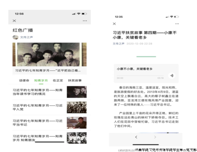Open article 习近平的七年知青岁月——习近平当书记

(37, 123)
